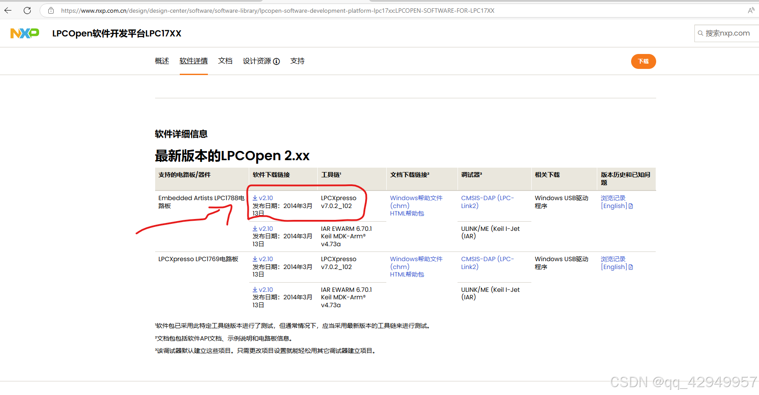Viewport: 759px width, 395px height.
Task: Open NXP logo home link
Action: point(25,33)
